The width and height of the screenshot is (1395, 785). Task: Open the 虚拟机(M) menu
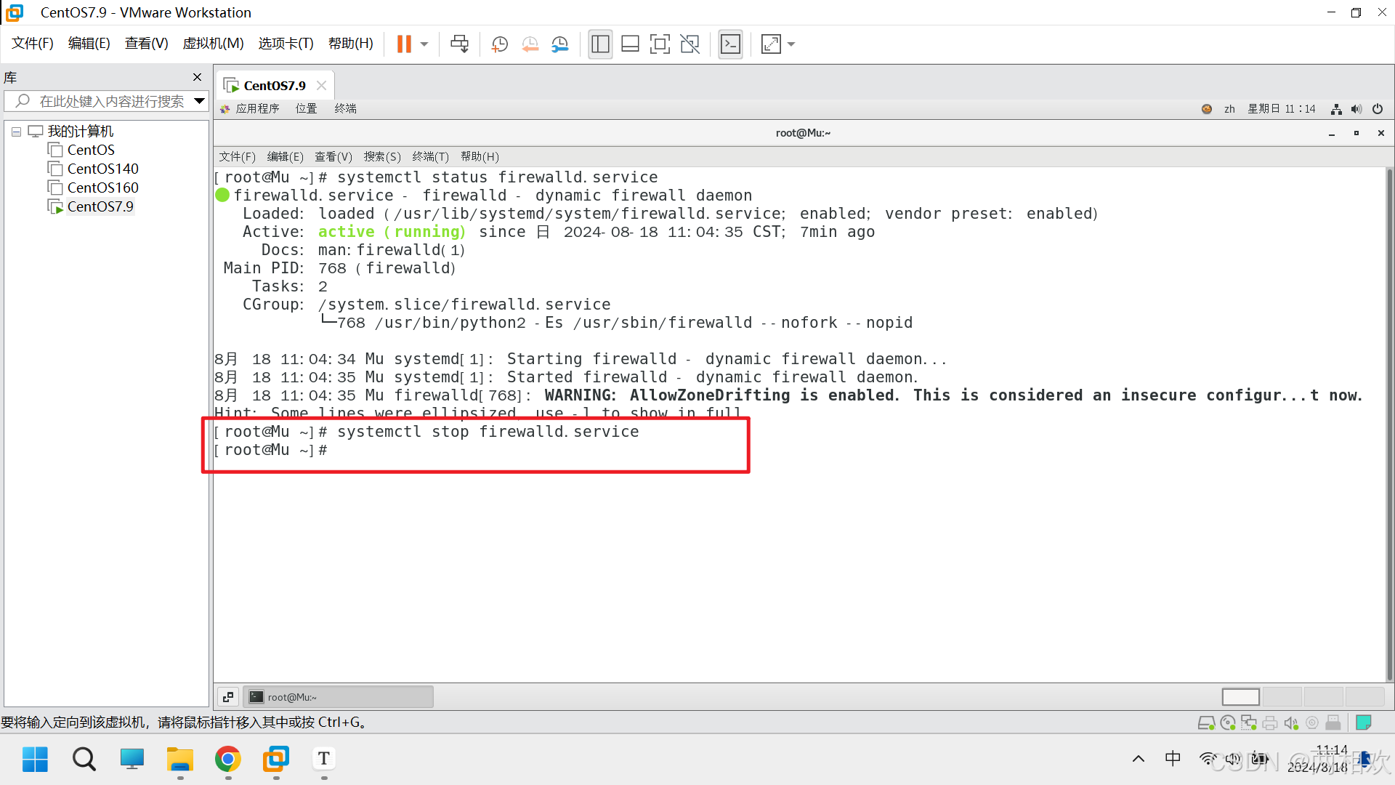click(213, 44)
